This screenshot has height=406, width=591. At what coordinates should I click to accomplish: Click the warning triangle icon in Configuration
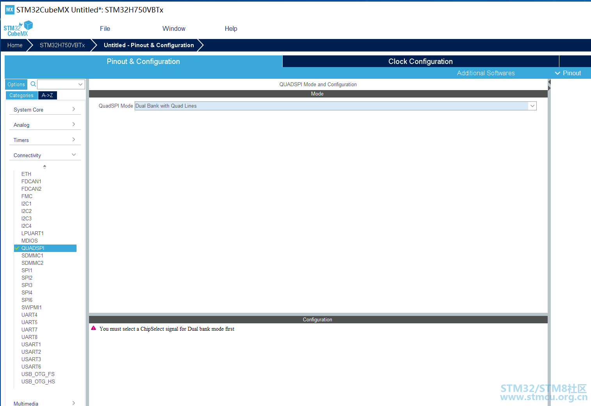tap(94, 328)
